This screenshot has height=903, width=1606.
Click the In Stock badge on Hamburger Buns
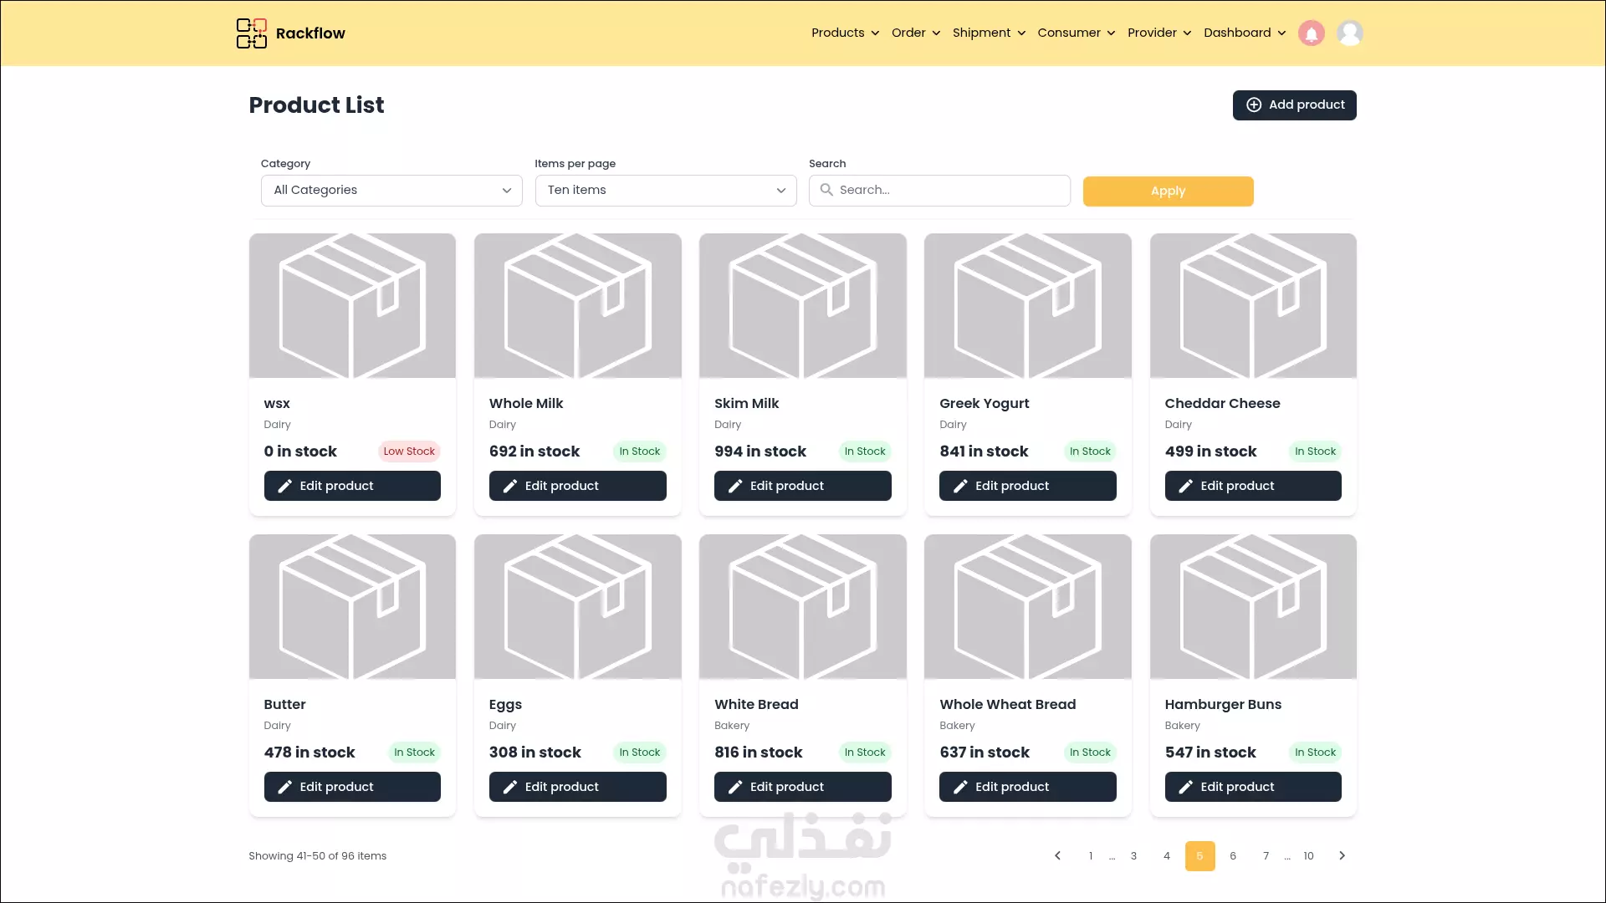(1315, 752)
